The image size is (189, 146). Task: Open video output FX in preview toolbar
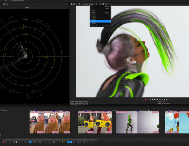point(76,4)
